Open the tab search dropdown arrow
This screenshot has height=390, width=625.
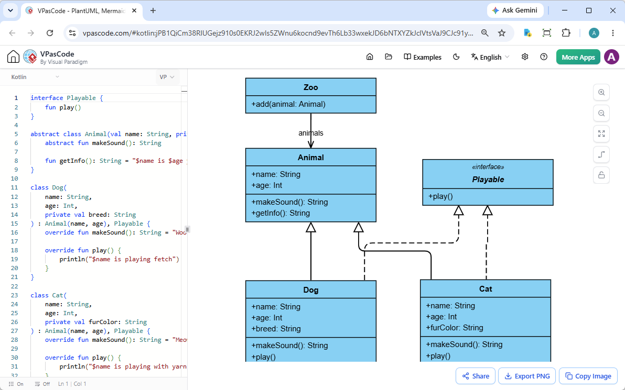pyautogui.click(x=10, y=11)
